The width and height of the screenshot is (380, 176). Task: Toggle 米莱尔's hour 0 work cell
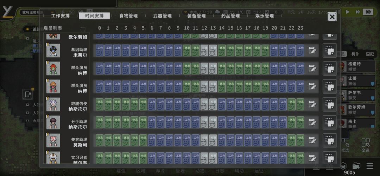tap(100, 50)
